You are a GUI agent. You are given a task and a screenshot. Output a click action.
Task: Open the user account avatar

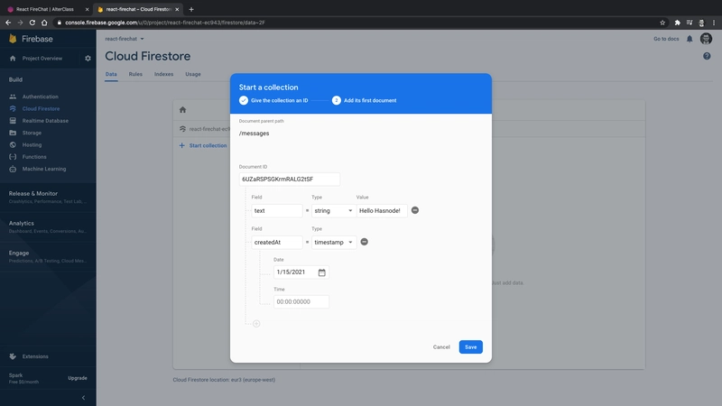(x=706, y=39)
